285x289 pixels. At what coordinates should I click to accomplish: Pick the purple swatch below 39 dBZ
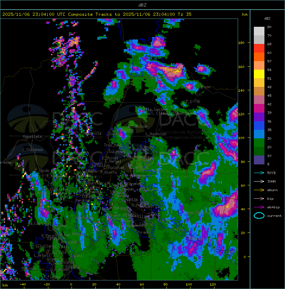click(259, 117)
